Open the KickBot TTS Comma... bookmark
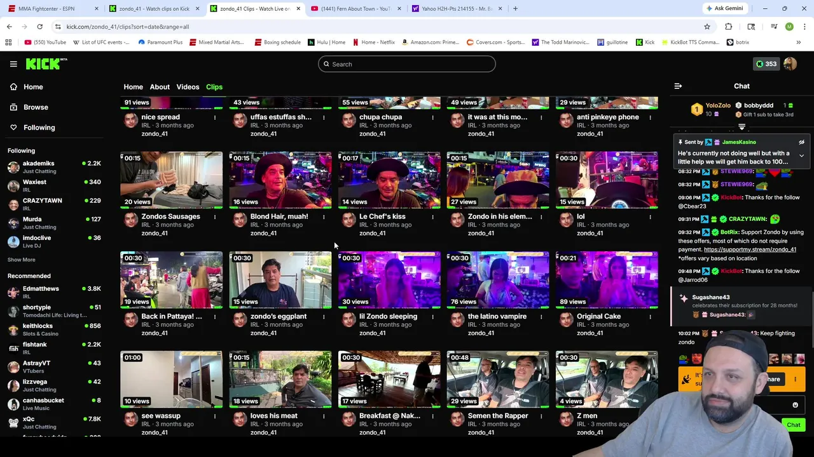Image resolution: width=814 pixels, height=457 pixels. [x=690, y=43]
